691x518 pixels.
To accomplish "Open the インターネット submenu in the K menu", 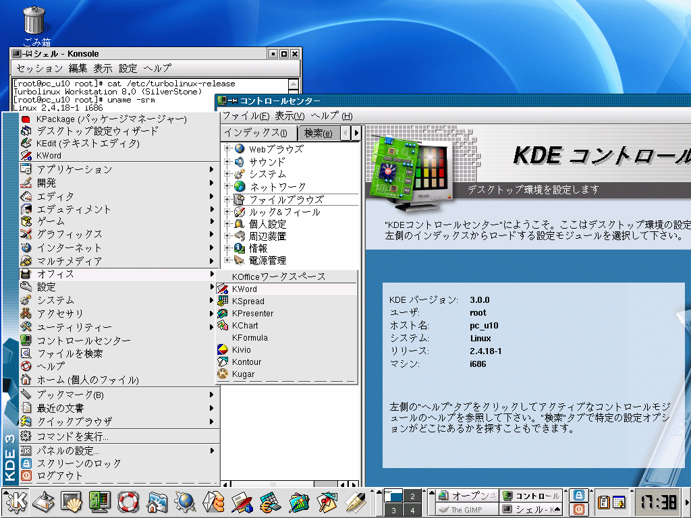I will coord(119,248).
